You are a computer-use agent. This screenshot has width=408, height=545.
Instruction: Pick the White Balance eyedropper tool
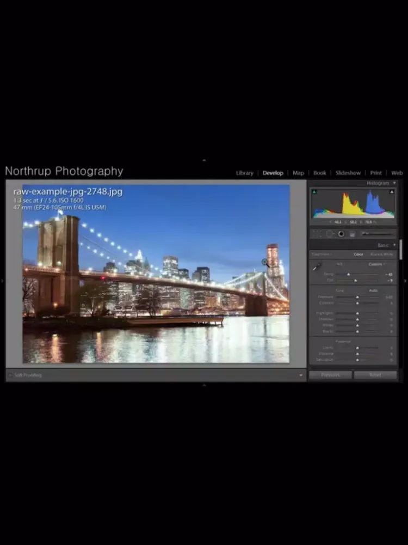click(317, 267)
